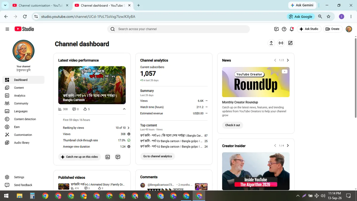Click the icon beside 1:24 duration
Screen dimensions: 357x201
129,147
